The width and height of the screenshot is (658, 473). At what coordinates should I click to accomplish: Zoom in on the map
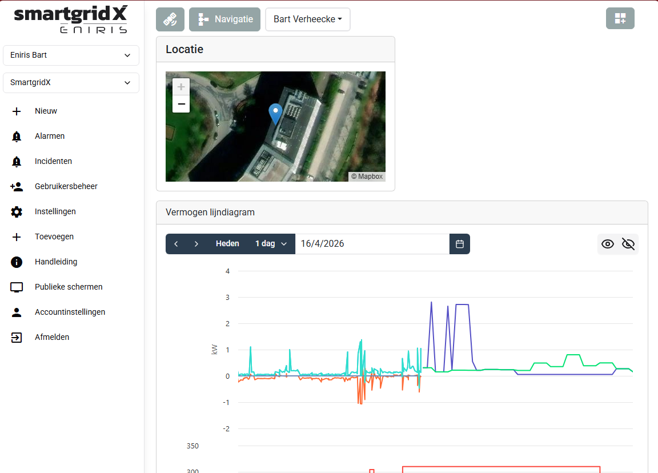coord(181,87)
